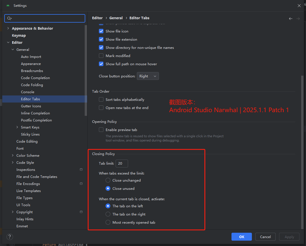Image resolution: width=306 pixels, height=246 pixels.
Task: Go to Code Completion settings
Action: coord(35,78)
